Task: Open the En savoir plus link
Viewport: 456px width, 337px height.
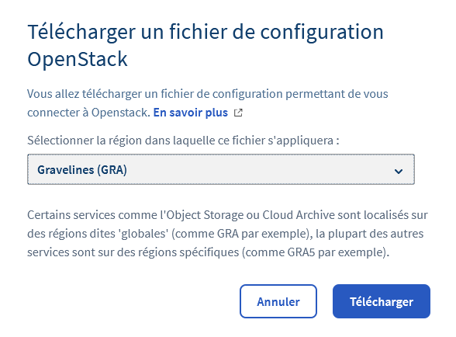Action: (191, 113)
